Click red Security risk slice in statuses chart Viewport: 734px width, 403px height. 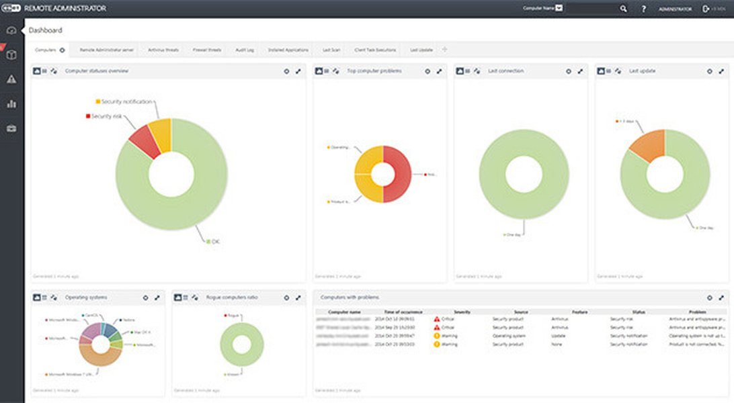pos(145,142)
